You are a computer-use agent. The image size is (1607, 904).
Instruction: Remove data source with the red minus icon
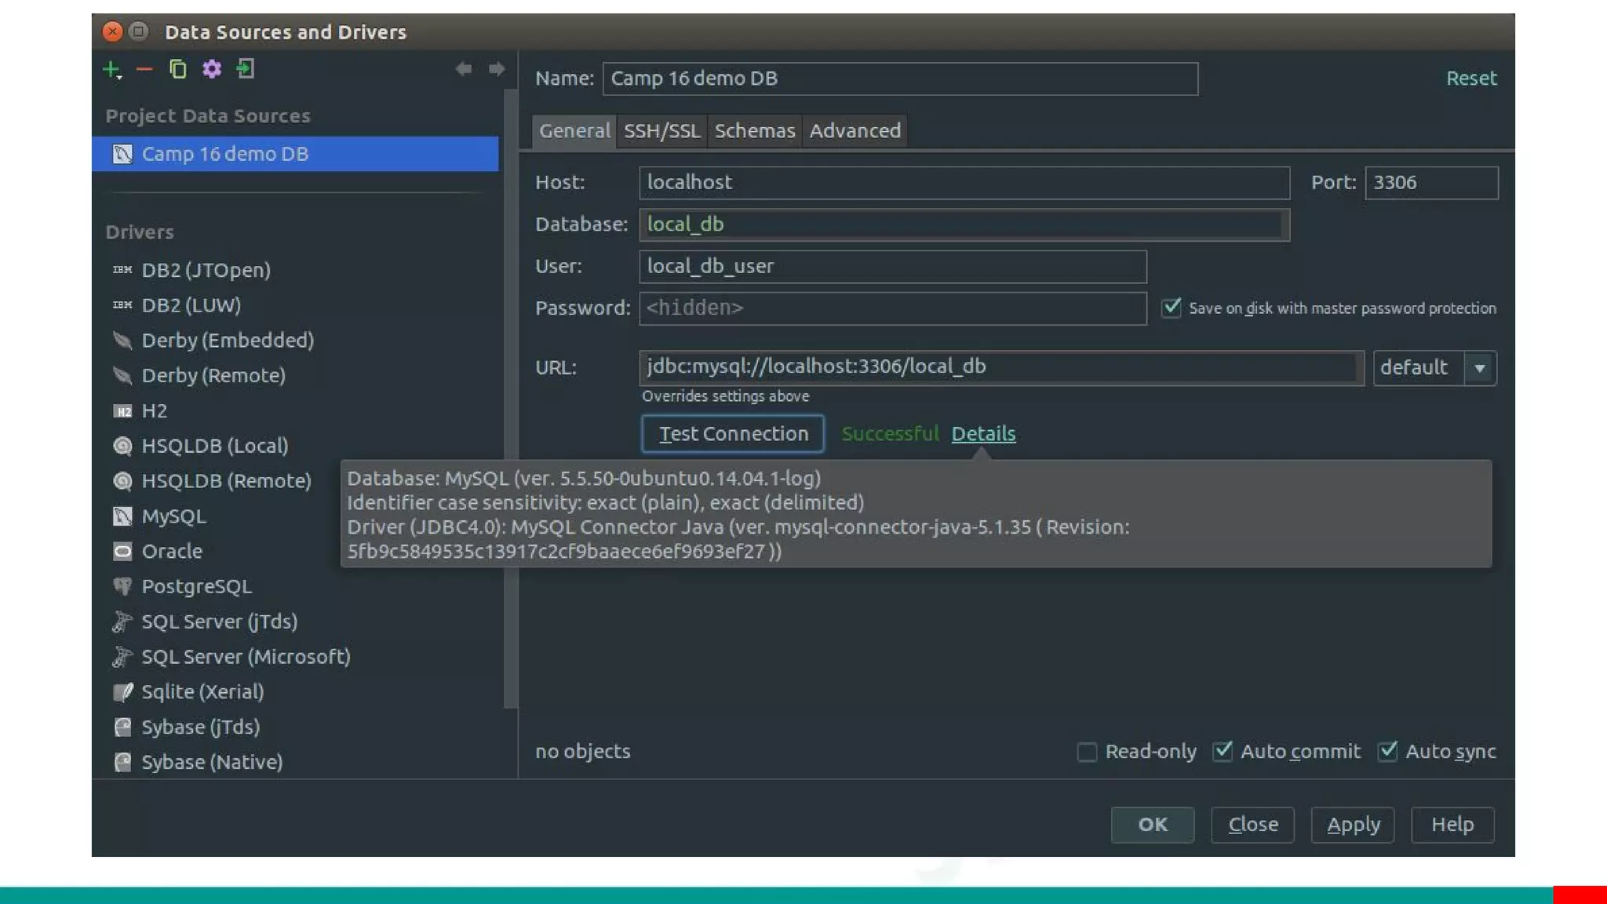click(144, 70)
